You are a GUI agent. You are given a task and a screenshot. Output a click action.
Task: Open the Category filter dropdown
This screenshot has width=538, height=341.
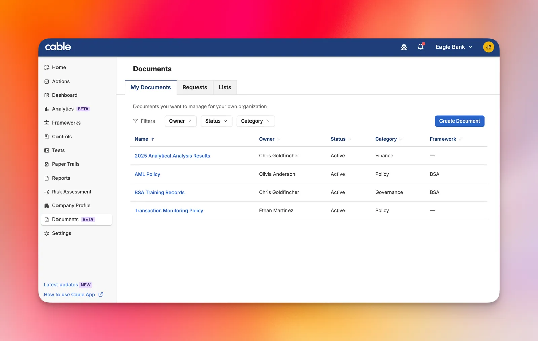256,121
